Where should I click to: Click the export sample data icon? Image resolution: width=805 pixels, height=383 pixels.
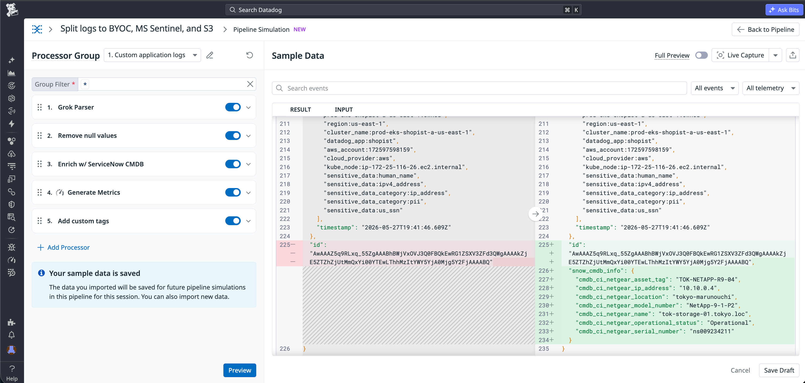[792, 55]
